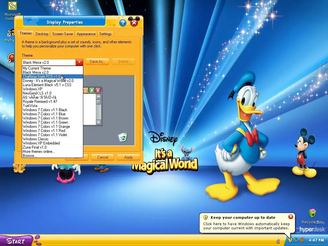The height and width of the screenshot is (246, 328).
Task: Open Help with the blue question mark button
Action: [123, 23]
